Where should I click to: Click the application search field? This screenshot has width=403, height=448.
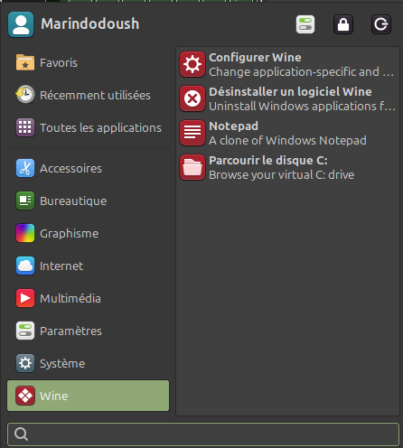(x=203, y=434)
